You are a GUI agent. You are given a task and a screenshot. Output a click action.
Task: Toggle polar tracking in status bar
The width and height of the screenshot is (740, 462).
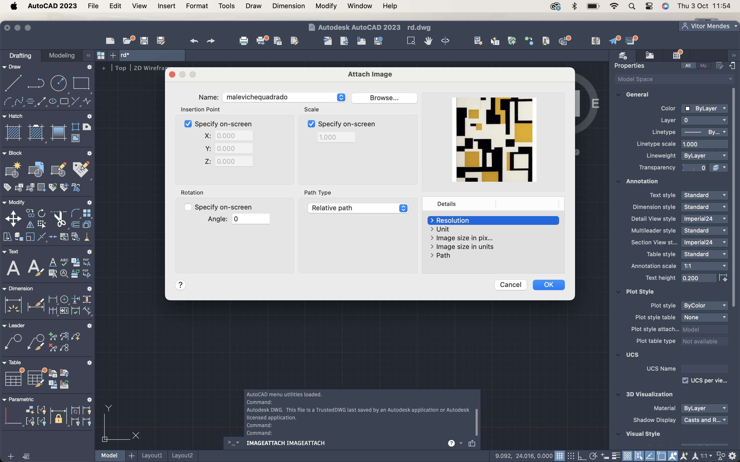tap(593, 456)
